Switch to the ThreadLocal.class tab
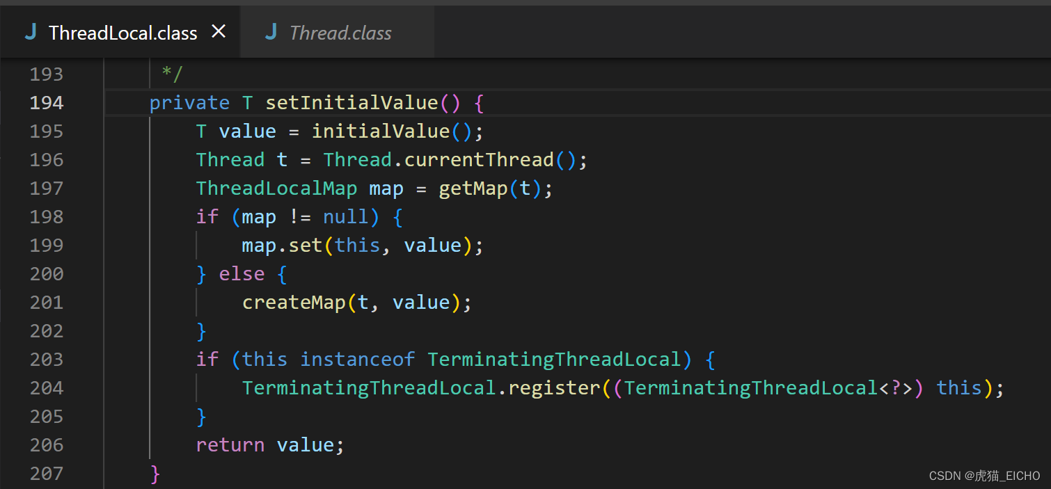 click(120, 33)
